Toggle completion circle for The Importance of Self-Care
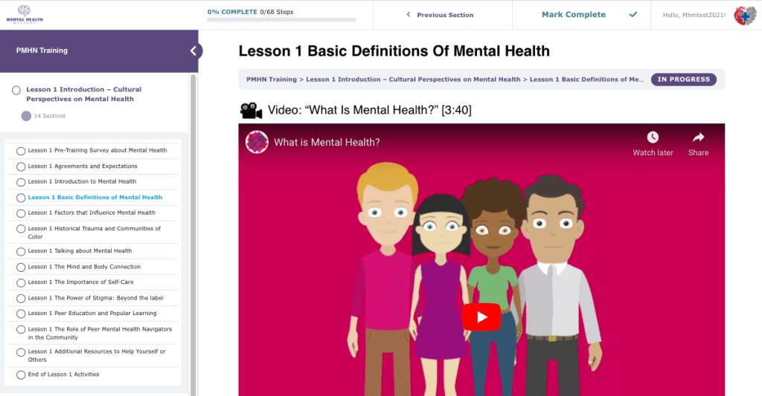The width and height of the screenshot is (762, 396). pos(21,282)
